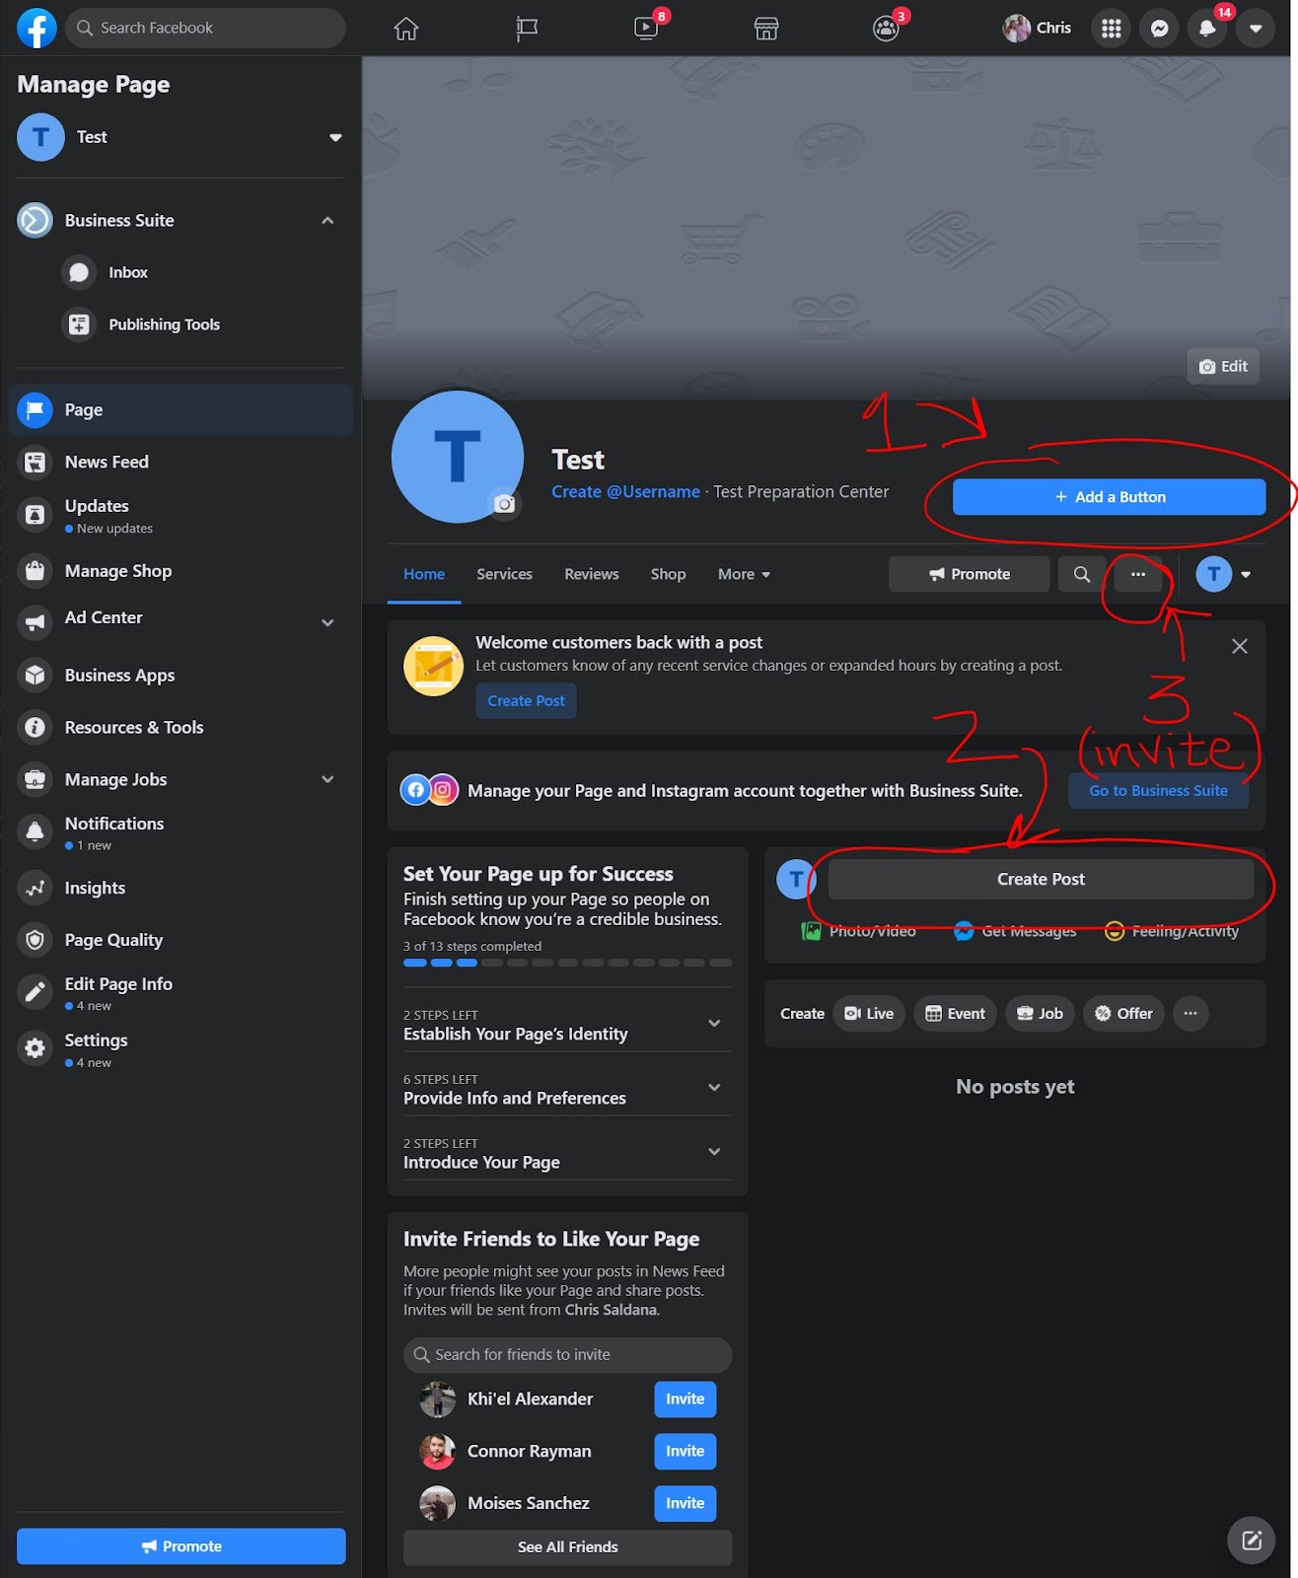This screenshot has height=1578, width=1298.
Task: Click the Search Facebook field
Action: click(205, 28)
